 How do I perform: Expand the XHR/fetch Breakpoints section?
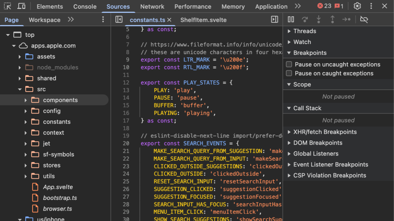[325, 132]
